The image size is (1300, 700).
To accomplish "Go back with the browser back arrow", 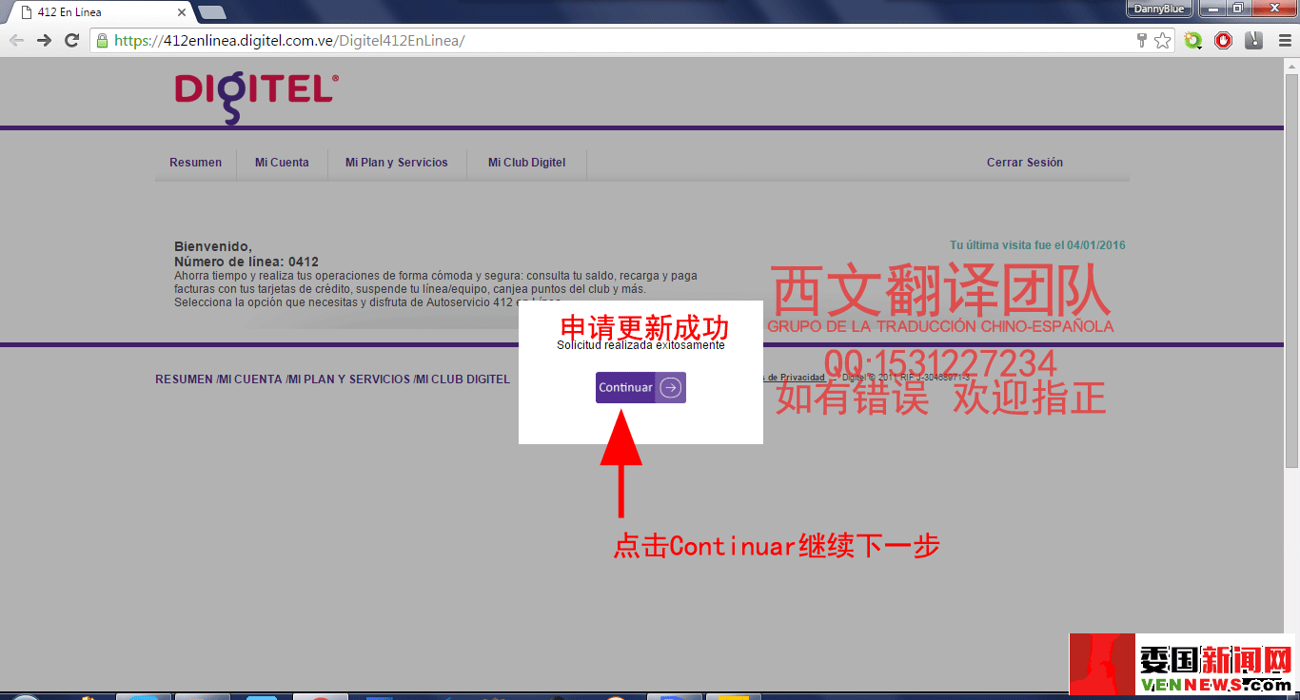I will pos(16,40).
